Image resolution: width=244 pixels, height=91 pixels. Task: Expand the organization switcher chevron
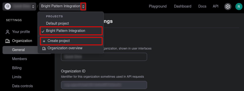point(33,7)
